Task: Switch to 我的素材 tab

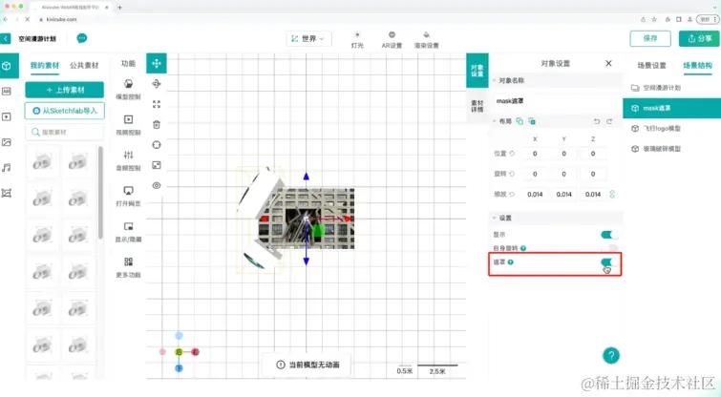Action: [45, 65]
